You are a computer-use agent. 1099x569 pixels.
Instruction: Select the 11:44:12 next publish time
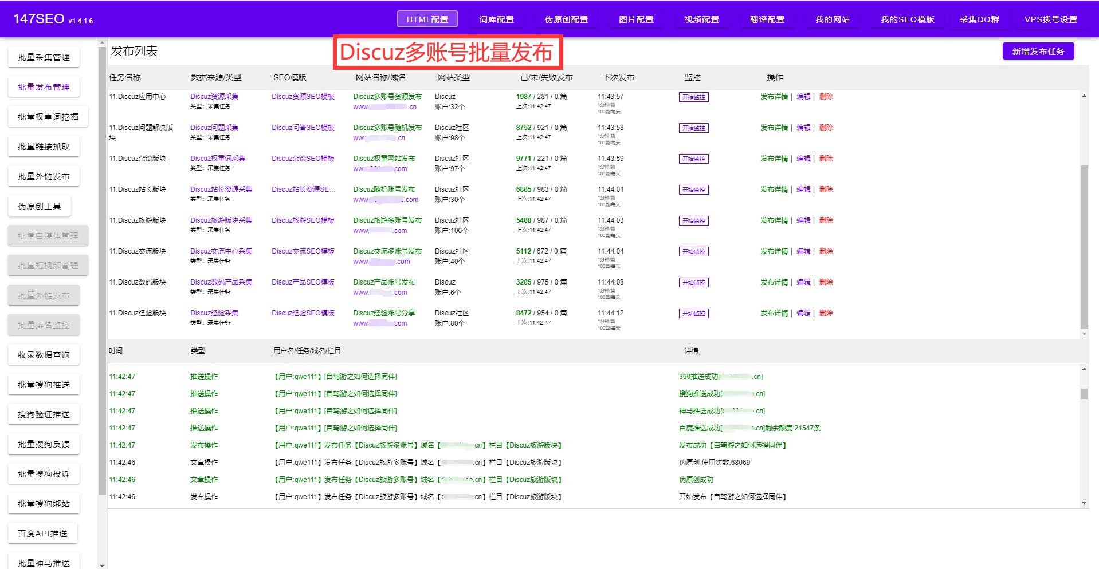coord(611,313)
